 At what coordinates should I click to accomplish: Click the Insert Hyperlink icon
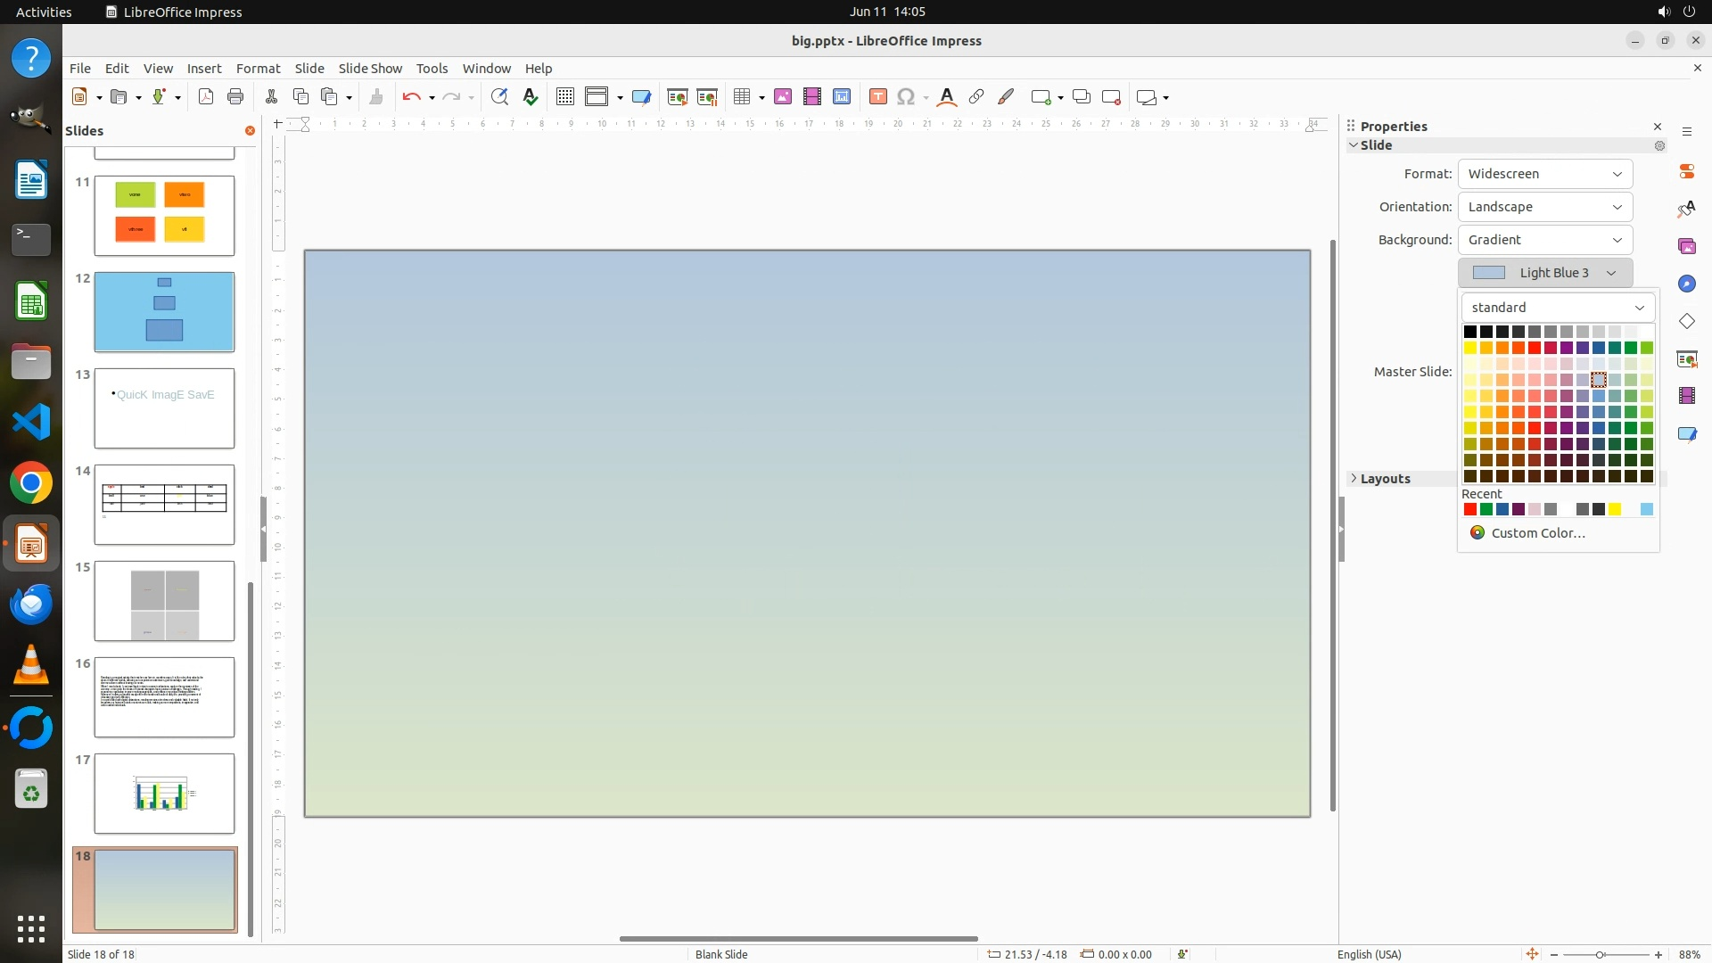pos(976,97)
